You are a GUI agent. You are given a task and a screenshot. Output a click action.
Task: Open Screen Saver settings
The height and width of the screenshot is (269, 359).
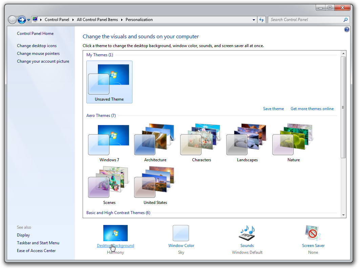point(313,245)
